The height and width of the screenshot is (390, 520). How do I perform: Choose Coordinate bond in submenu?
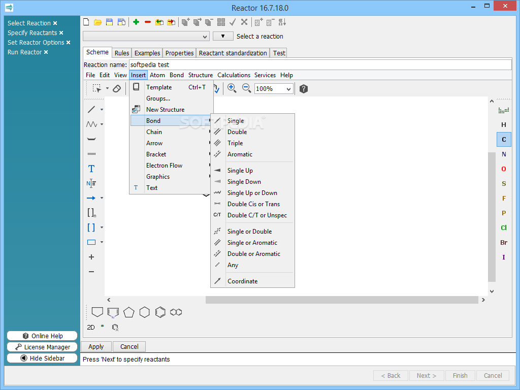tap(253, 281)
